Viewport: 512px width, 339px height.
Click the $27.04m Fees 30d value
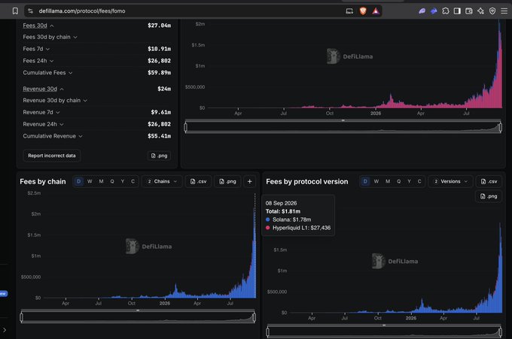pyautogui.click(x=159, y=26)
